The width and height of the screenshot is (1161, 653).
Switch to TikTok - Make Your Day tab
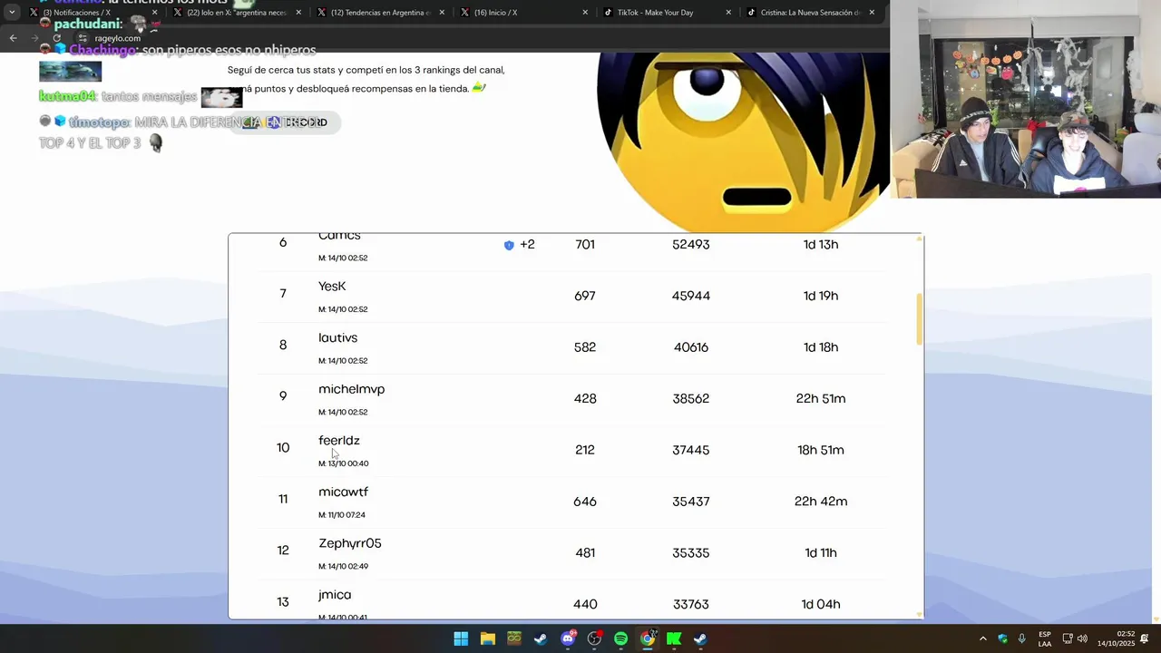(x=669, y=13)
